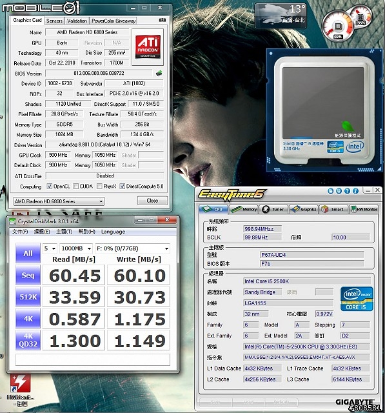This screenshot has width=385, height=413.
Task: Click the EasyTune6 logo
Action: tap(231, 194)
